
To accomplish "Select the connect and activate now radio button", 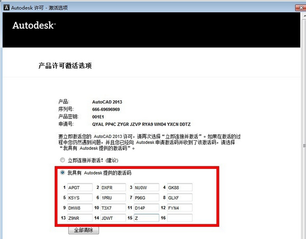I will pos(62,160).
